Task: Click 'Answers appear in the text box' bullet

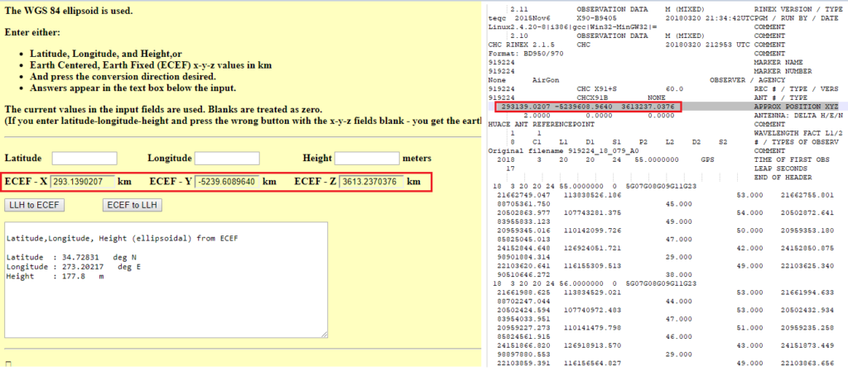Action: click(x=133, y=88)
